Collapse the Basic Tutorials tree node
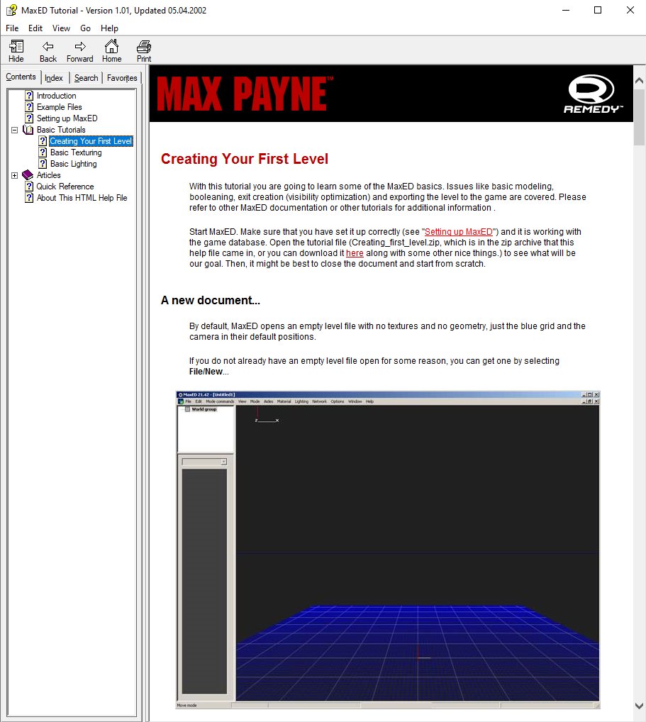The width and height of the screenshot is (646, 722). pyautogui.click(x=15, y=130)
